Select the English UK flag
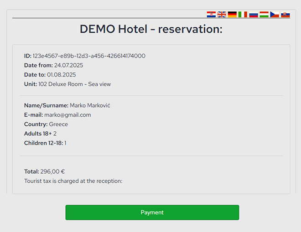301x232 pixels. point(222,15)
